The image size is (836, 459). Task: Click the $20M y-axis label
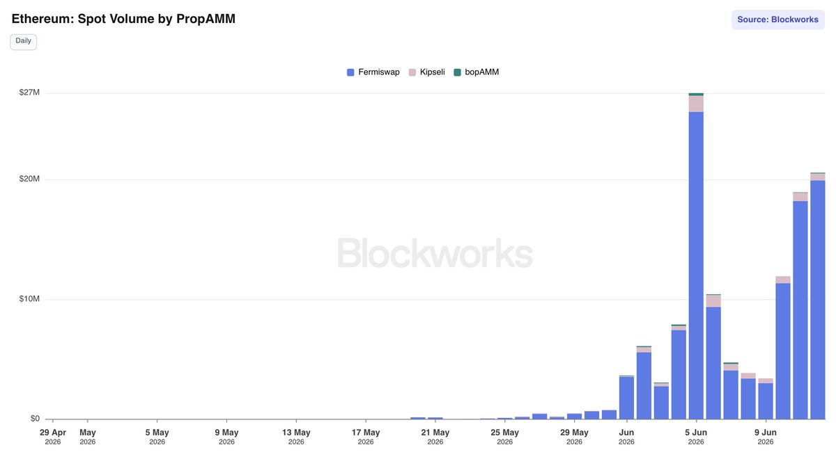[x=29, y=179]
